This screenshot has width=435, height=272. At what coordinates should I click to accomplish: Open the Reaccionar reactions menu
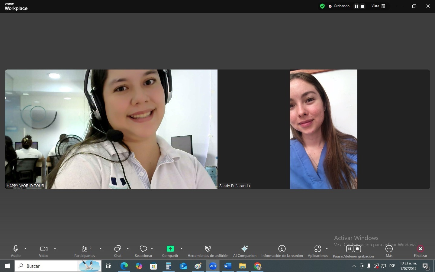click(x=143, y=251)
